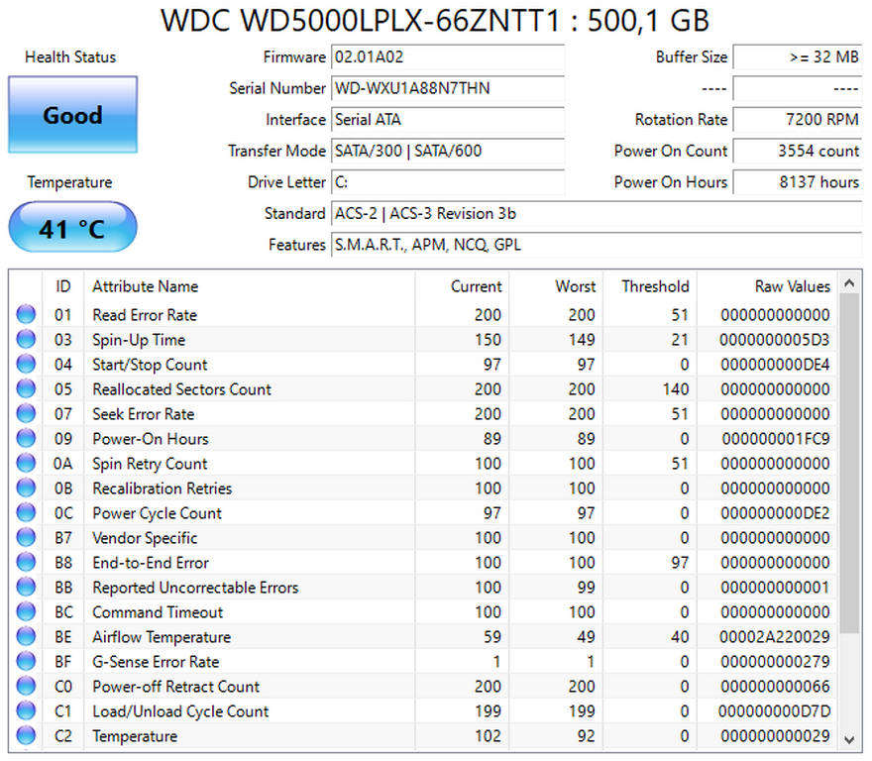Select the G-Sense Error Rate status orb

[x=26, y=662]
